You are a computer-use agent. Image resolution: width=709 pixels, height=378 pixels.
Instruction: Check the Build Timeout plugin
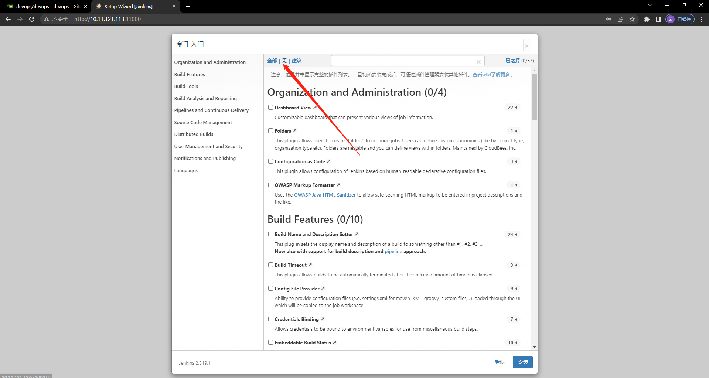point(270,265)
